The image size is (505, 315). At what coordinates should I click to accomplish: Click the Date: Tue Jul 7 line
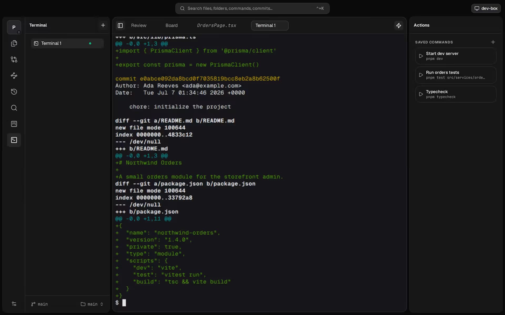[x=180, y=93]
